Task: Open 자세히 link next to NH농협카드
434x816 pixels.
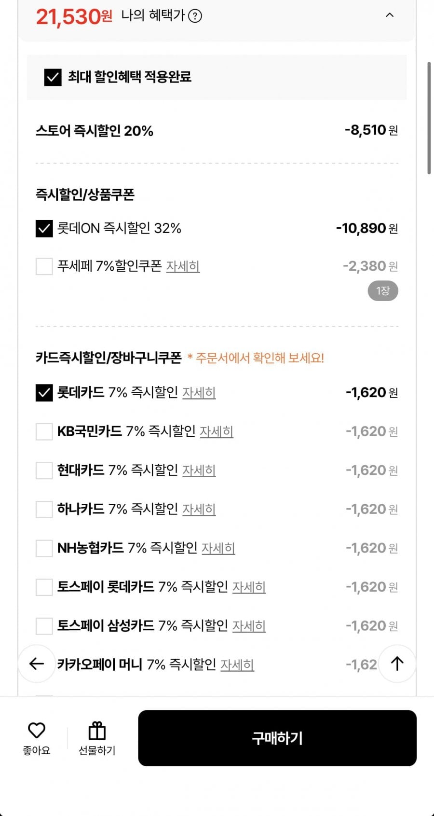Action: [218, 548]
